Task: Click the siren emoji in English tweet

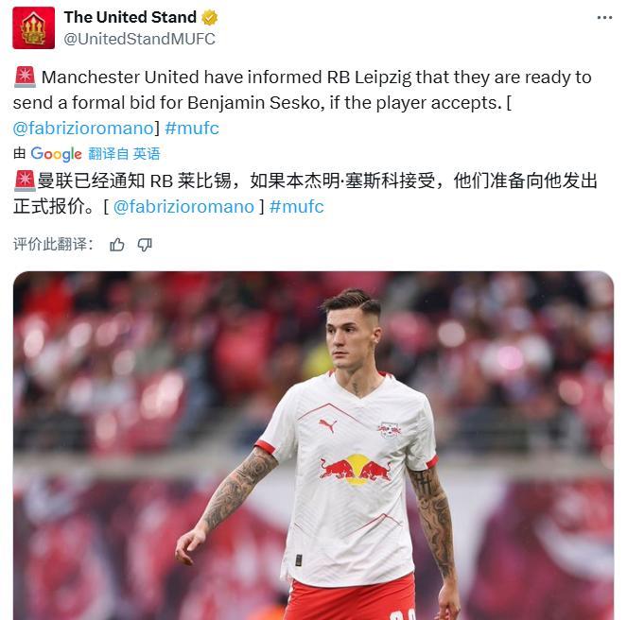Action: click(x=26, y=77)
